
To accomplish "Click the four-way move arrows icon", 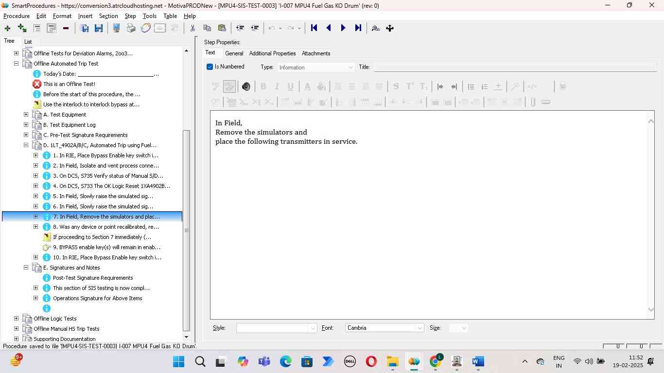I will point(390,28).
